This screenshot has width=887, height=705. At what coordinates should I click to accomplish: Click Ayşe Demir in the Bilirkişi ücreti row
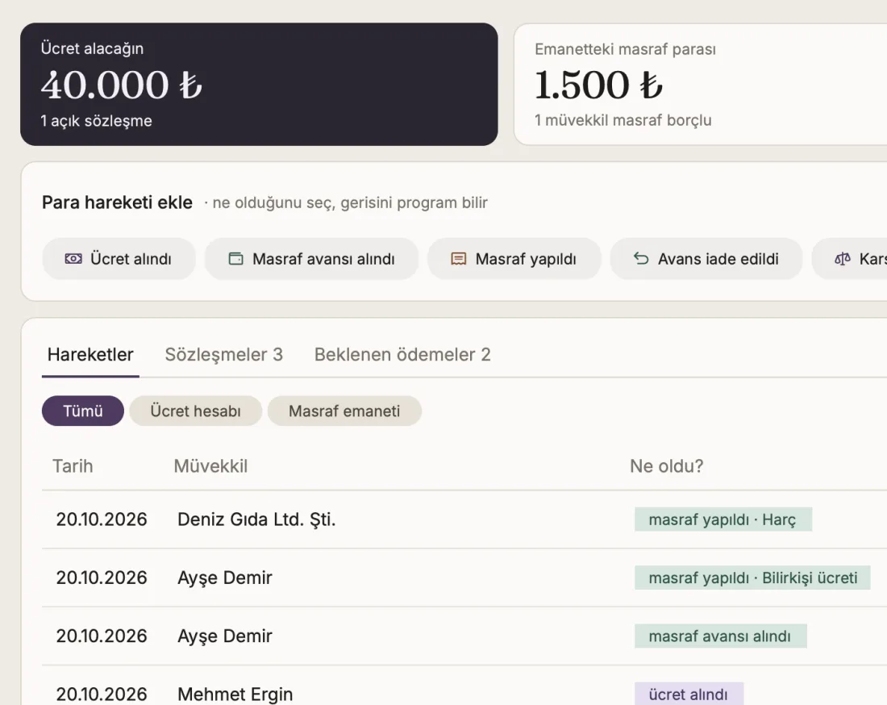pyautogui.click(x=225, y=578)
